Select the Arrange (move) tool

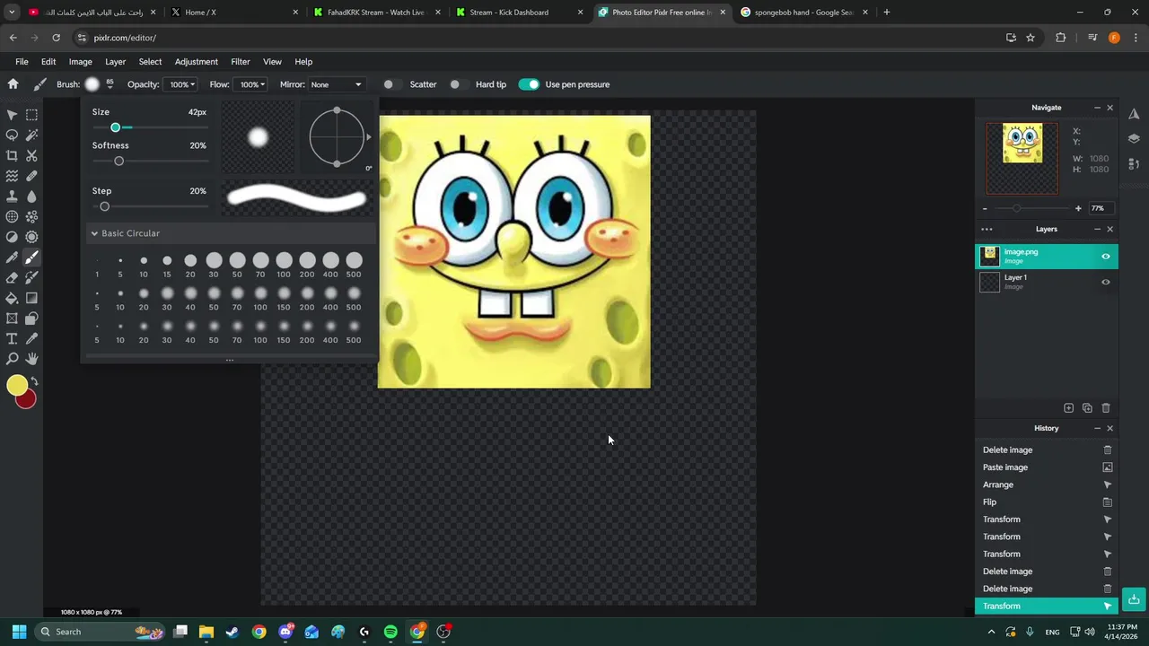12,115
